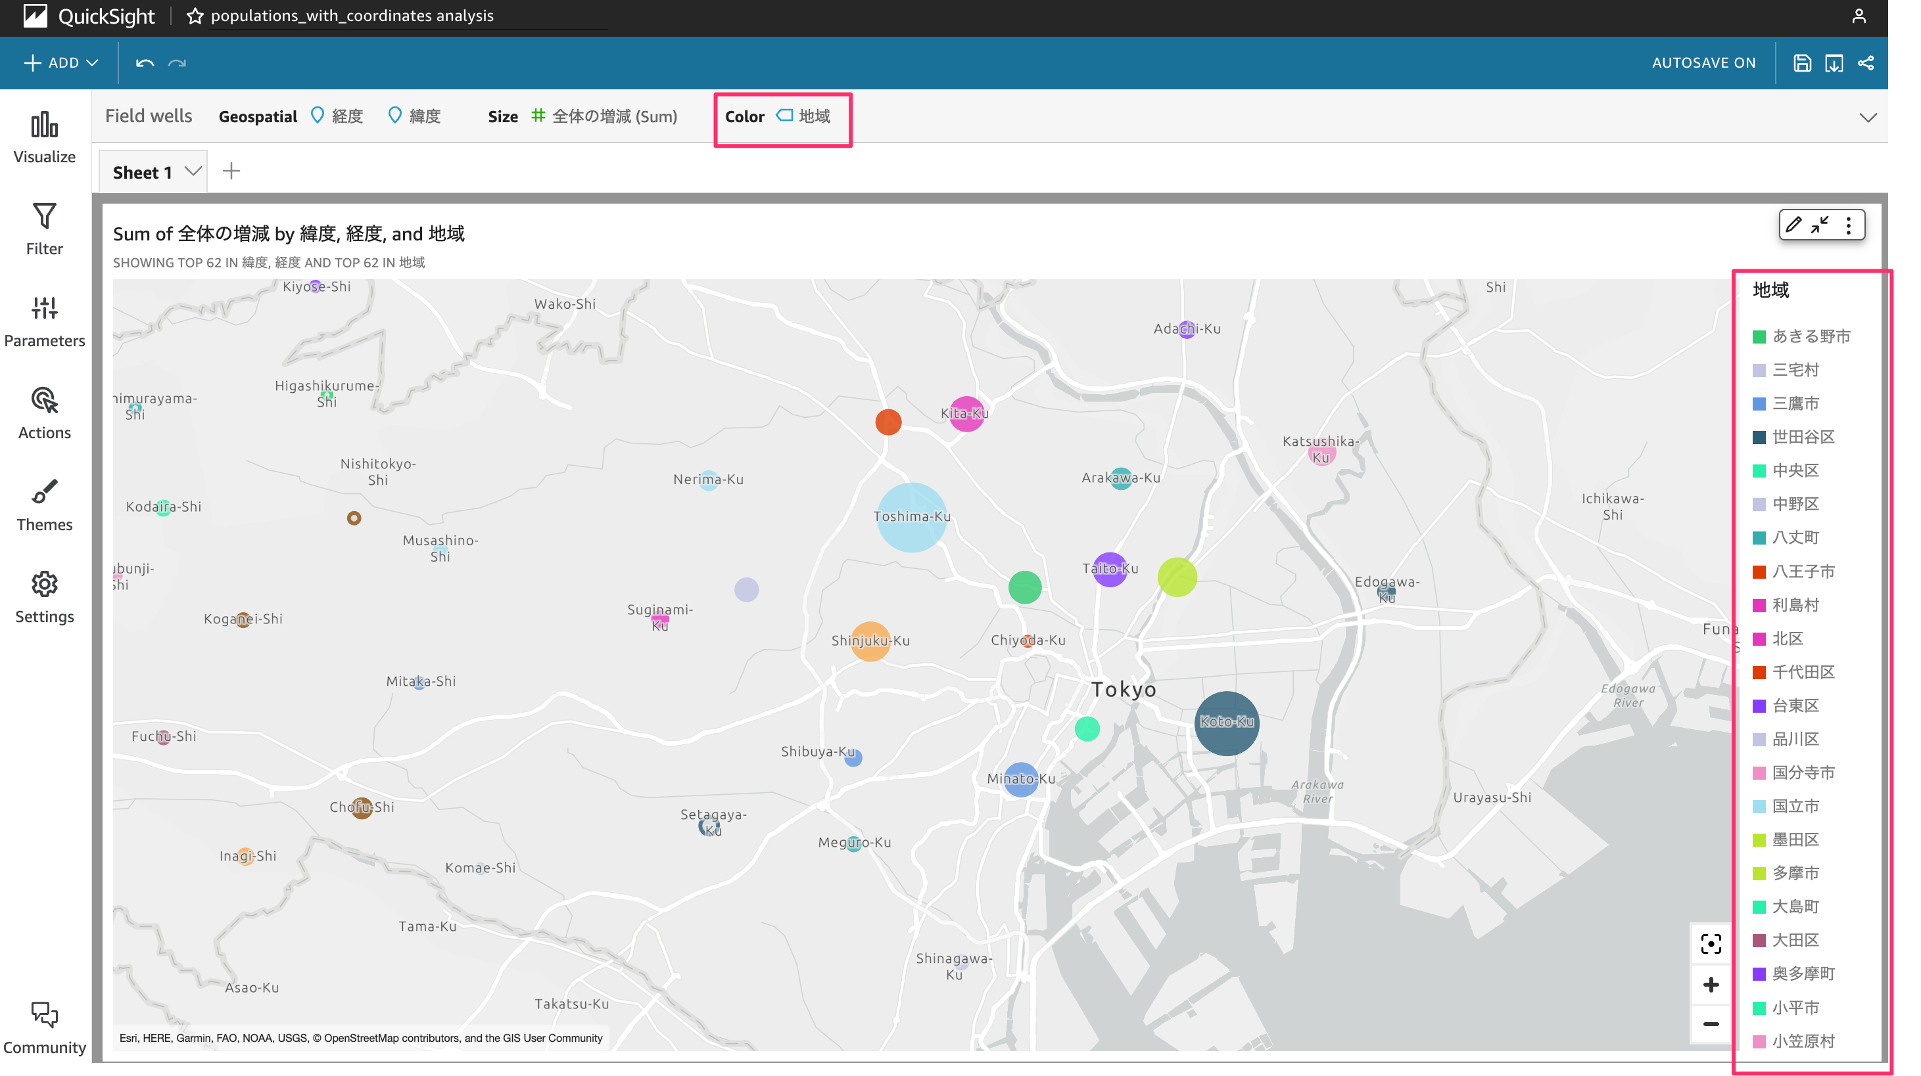Toggle favorite star for the analysis
The image size is (1921, 1076).
click(x=195, y=16)
